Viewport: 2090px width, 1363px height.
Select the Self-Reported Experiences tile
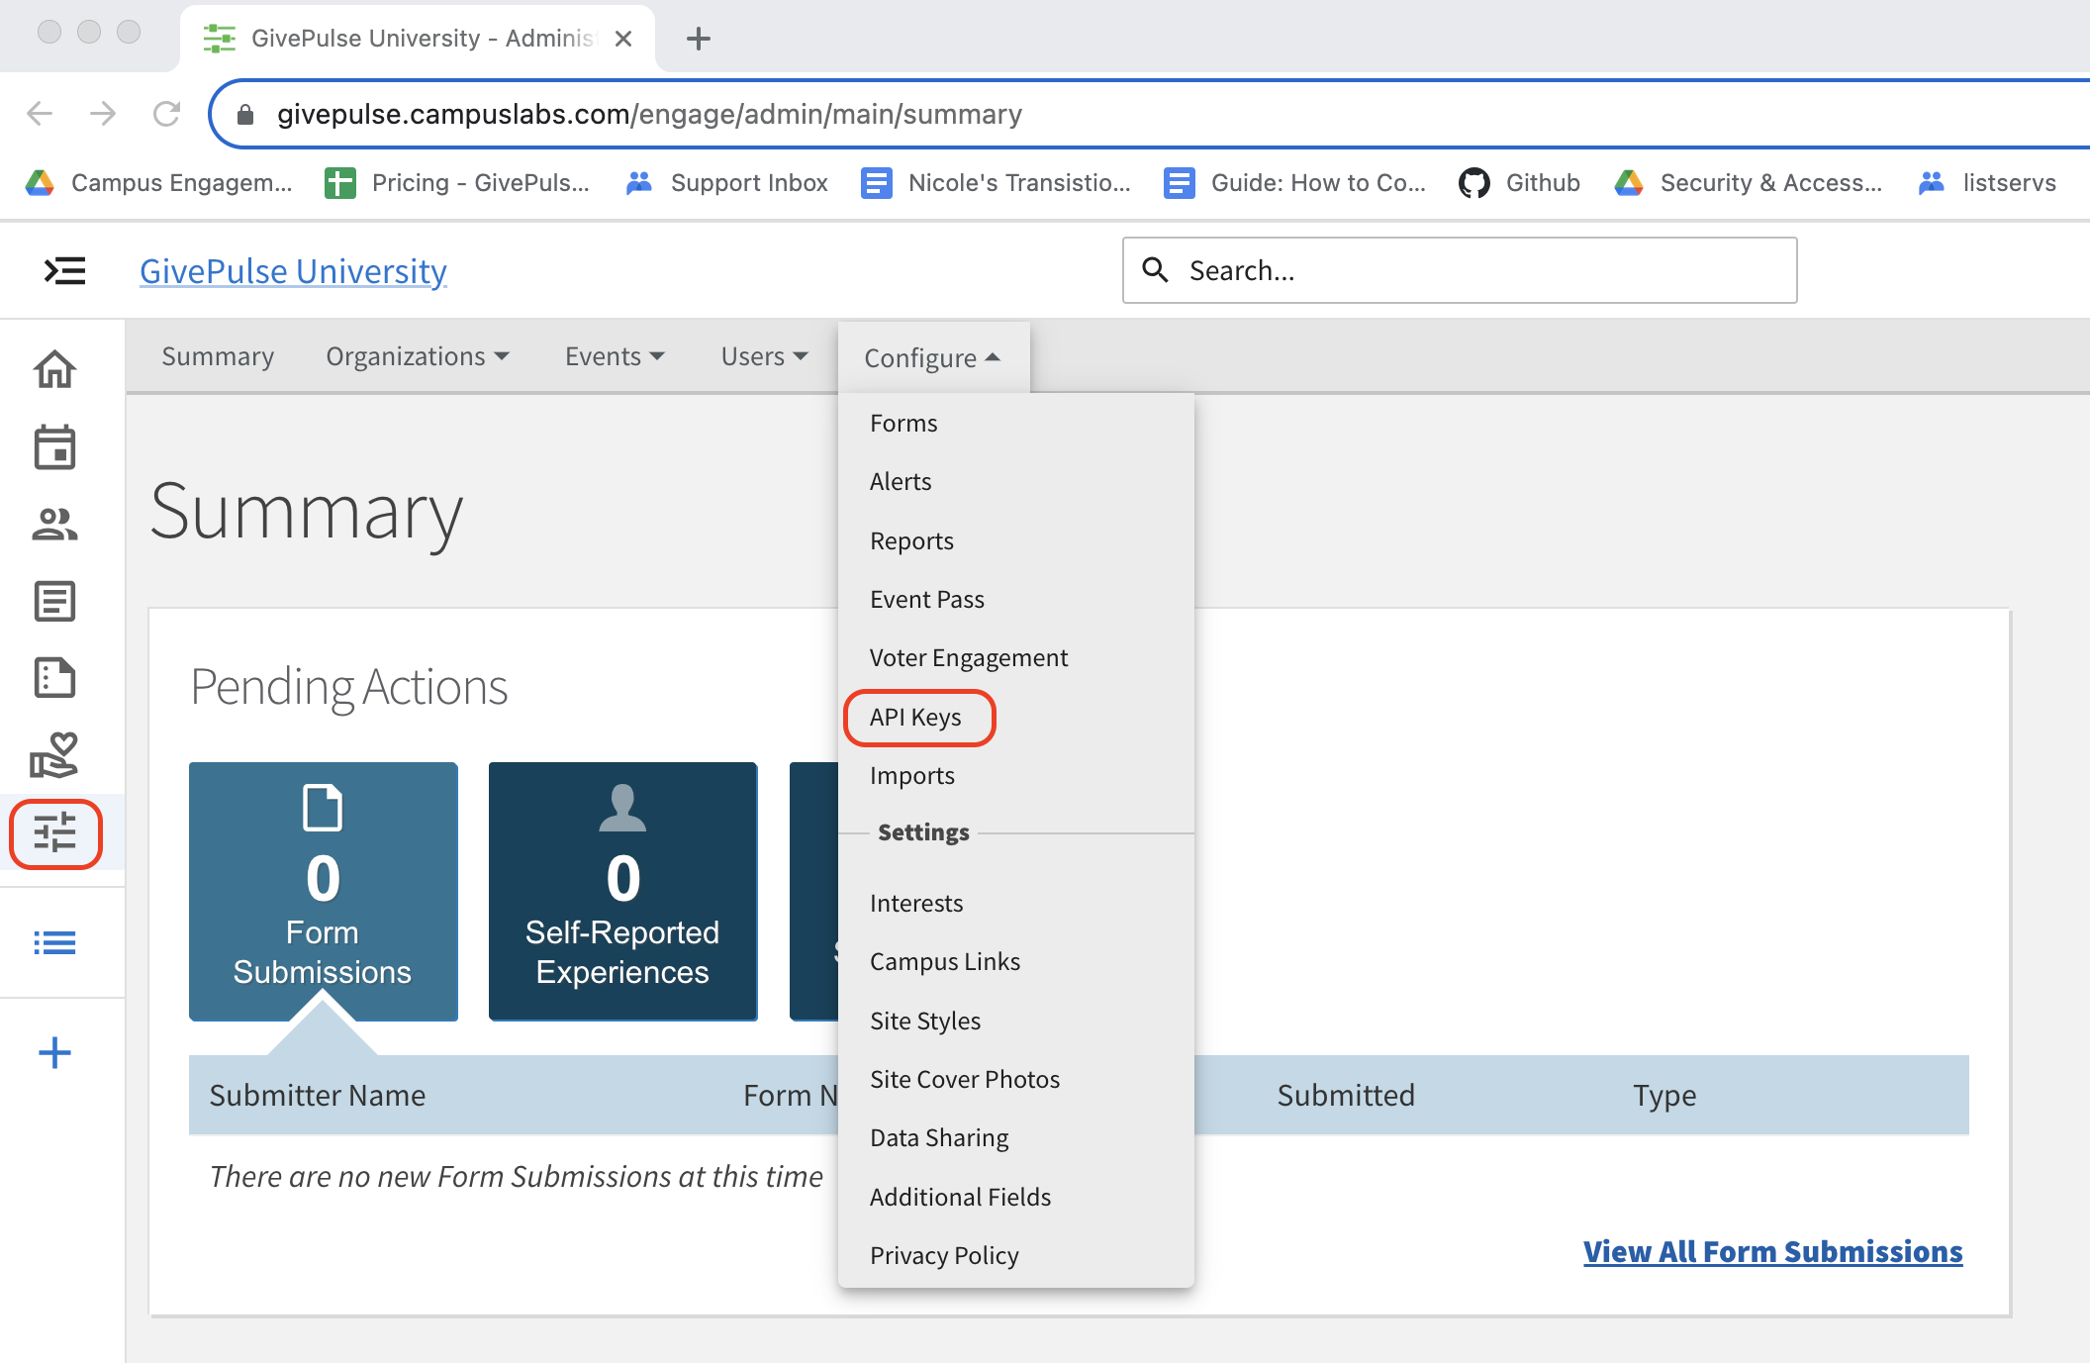[x=623, y=891]
